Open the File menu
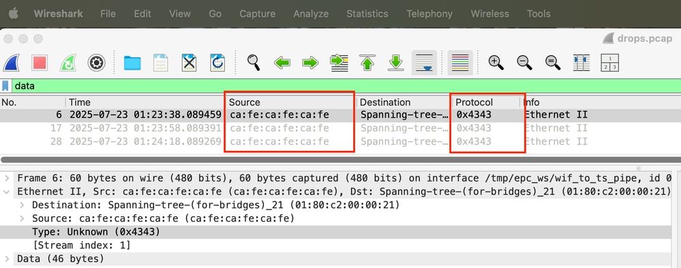This screenshot has height=268, width=681. (108, 14)
